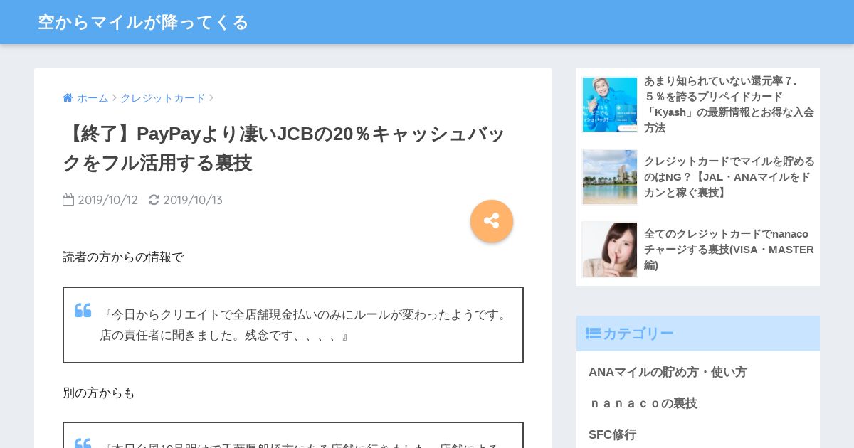Open the クレジットカード breadcrumb link
Image resolution: width=854 pixels, height=448 pixels.
pos(162,98)
